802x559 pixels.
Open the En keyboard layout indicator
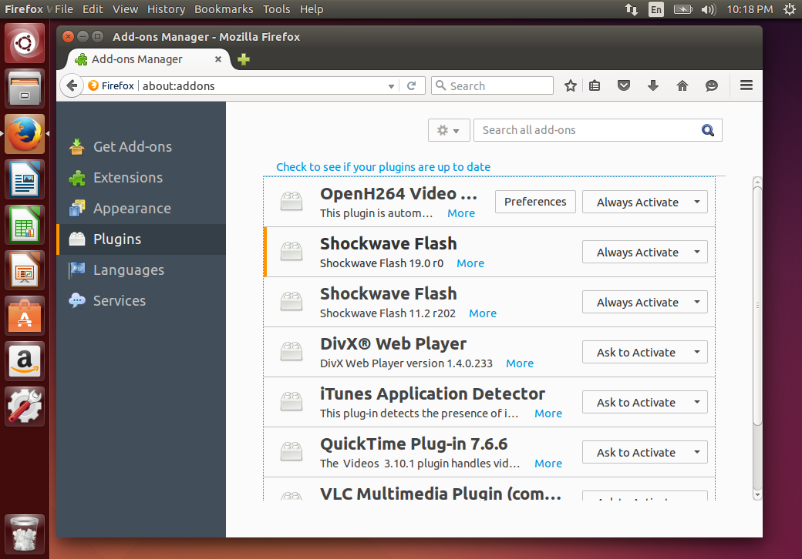pos(655,9)
